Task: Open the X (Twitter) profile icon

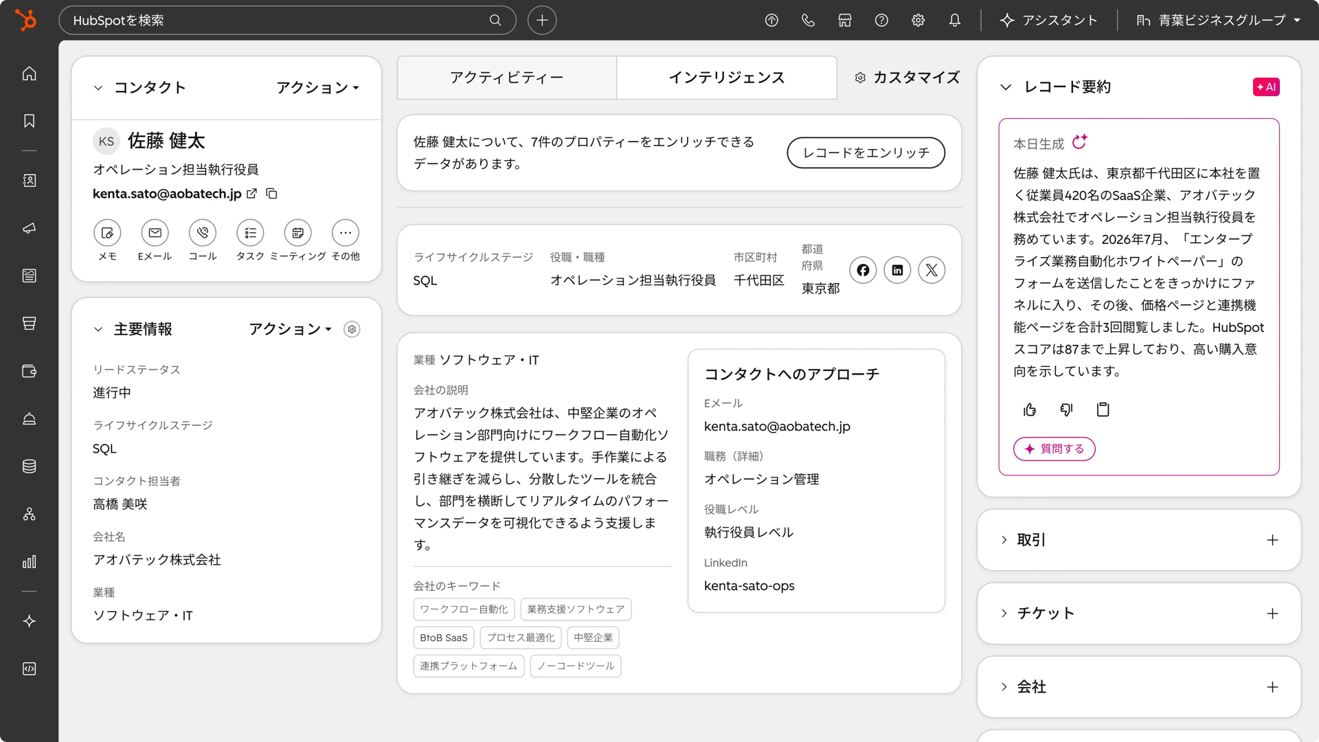Action: click(x=932, y=270)
